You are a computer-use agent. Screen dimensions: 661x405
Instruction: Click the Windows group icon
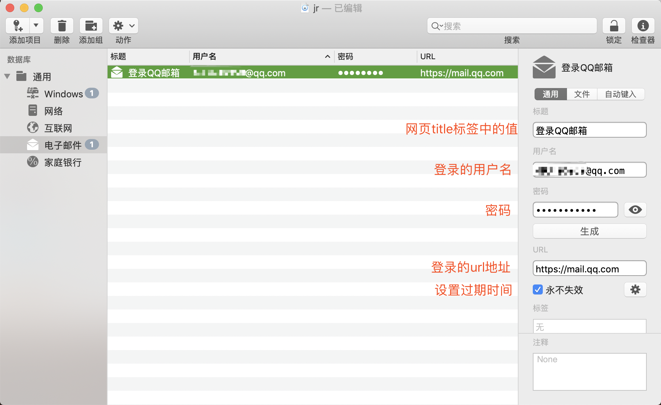click(x=33, y=93)
